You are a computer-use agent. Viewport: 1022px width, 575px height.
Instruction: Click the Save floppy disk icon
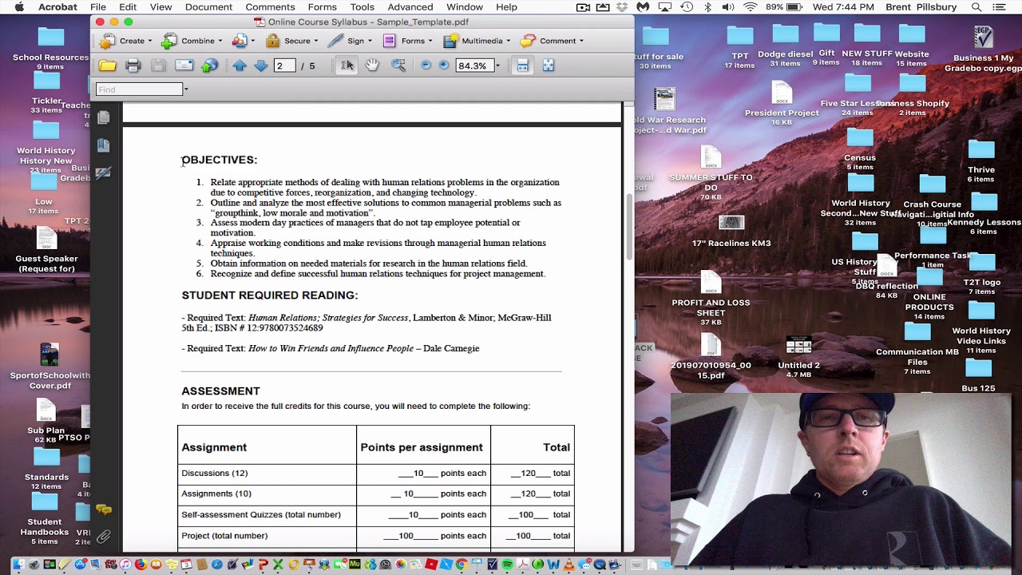point(158,65)
